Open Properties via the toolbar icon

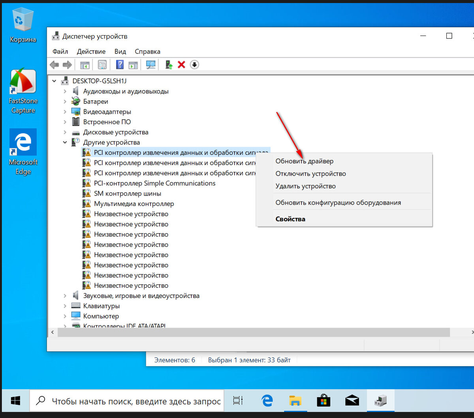(102, 65)
